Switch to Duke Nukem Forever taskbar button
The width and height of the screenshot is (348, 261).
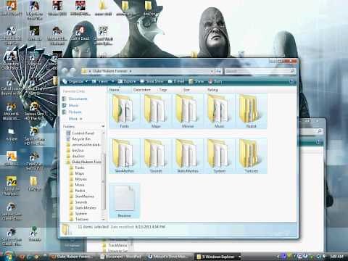(71, 257)
